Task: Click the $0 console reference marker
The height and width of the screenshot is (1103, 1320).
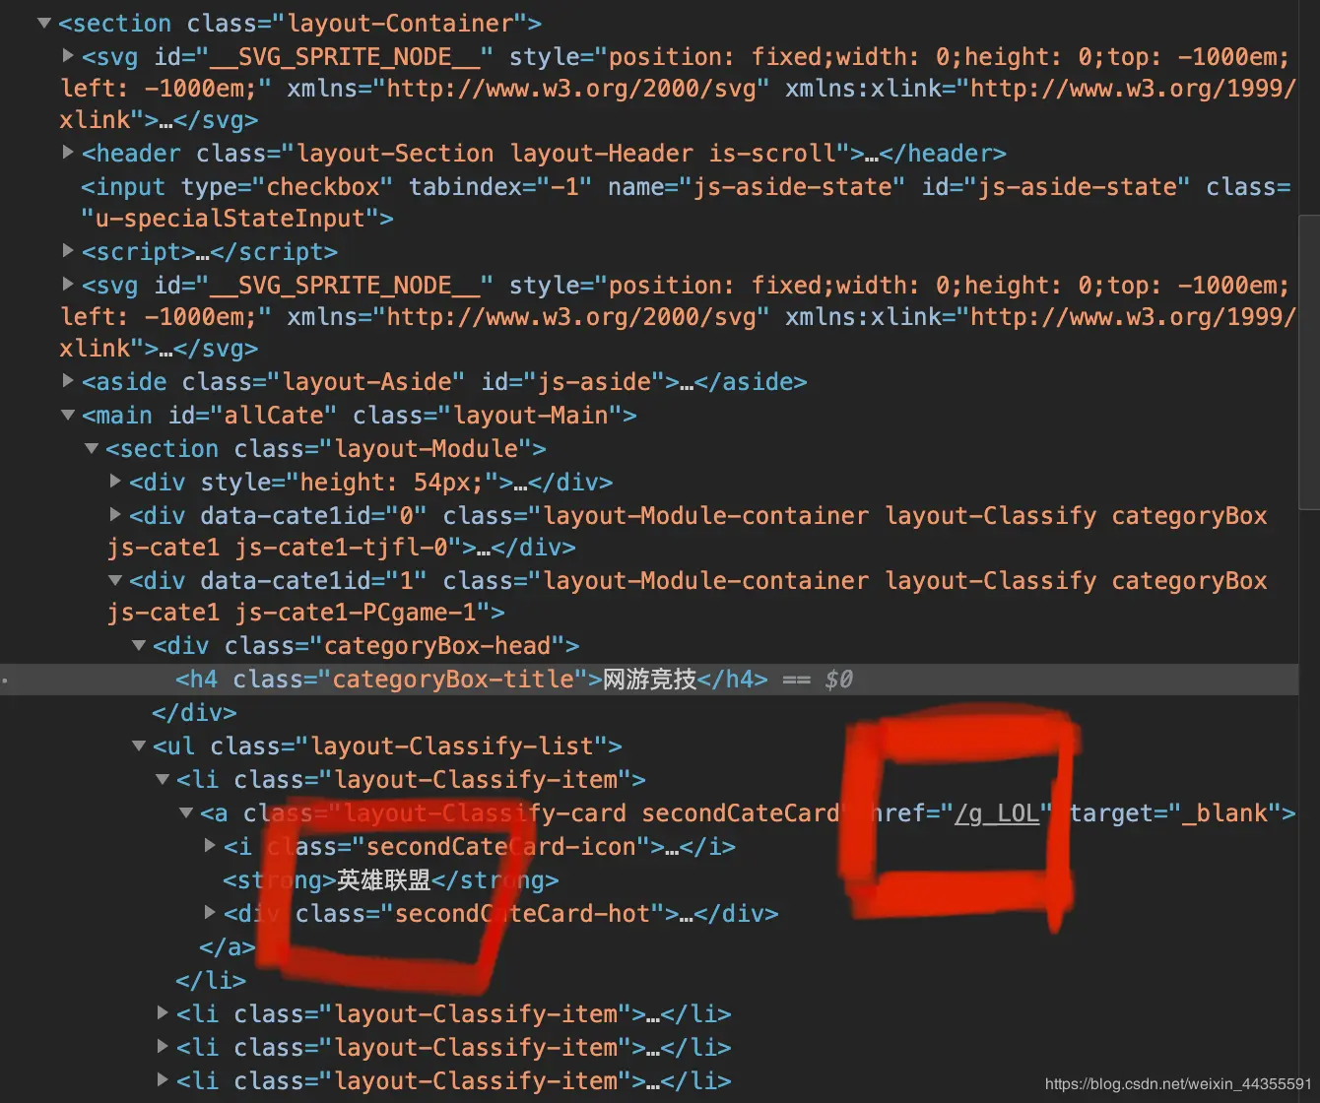Action: [838, 680]
